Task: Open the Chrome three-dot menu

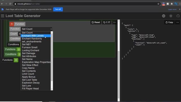Action: click(180, 4)
